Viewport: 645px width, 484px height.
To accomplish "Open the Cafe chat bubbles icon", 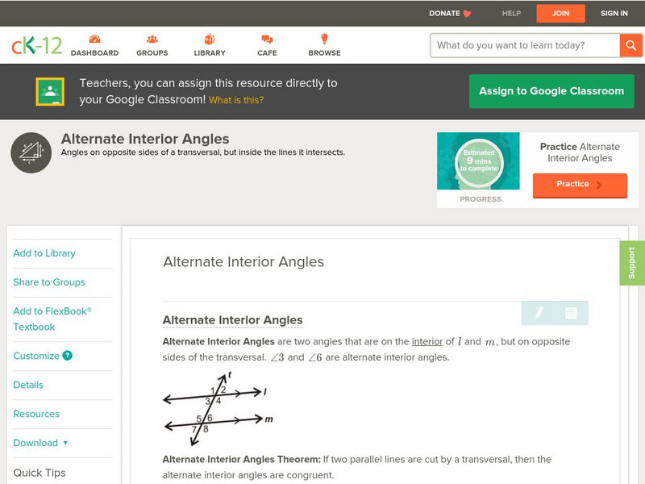I will [267, 39].
